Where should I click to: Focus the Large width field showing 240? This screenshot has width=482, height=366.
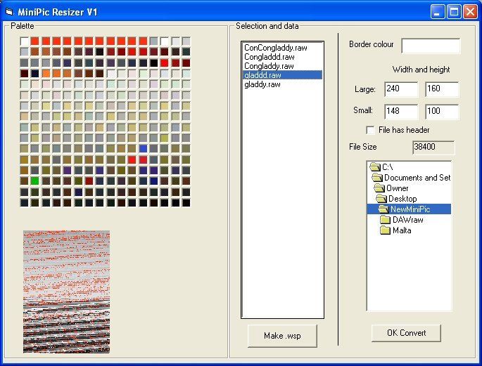pos(401,89)
